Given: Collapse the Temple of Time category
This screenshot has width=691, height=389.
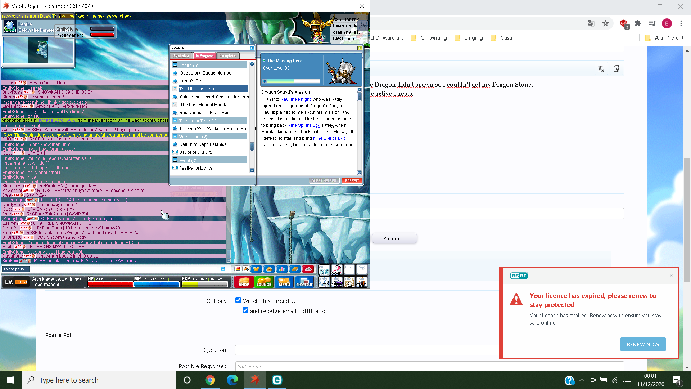Looking at the screenshot, I should [175, 120].
